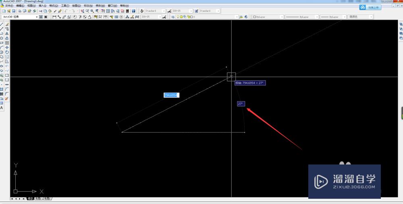Click the cloud upload 拖拽上传 button

click(x=370, y=7)
